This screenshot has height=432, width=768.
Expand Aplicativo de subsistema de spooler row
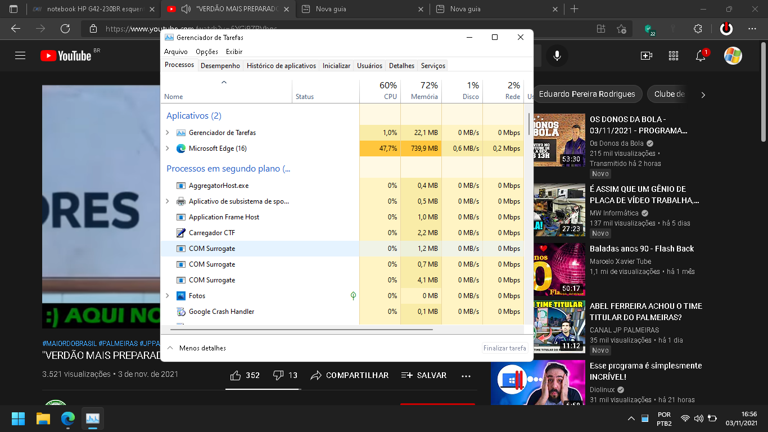[167, 201]
